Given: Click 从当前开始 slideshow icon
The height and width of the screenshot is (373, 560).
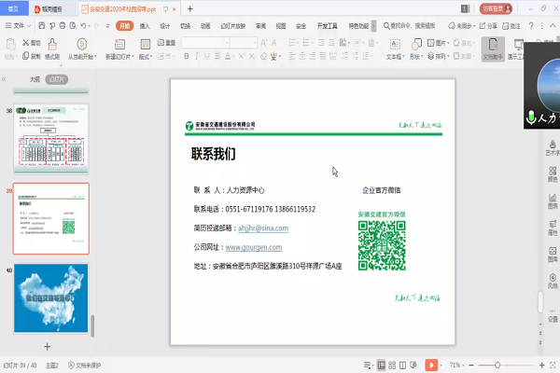Looking at the screenshot, I should [81, 45].
